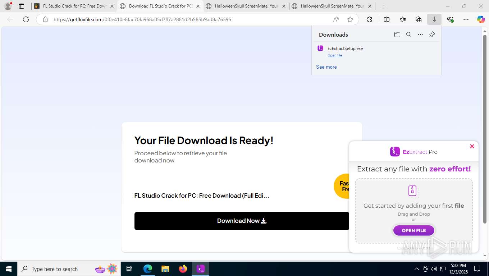
Task: Open Windows Start menu
Action: [9, 269]
